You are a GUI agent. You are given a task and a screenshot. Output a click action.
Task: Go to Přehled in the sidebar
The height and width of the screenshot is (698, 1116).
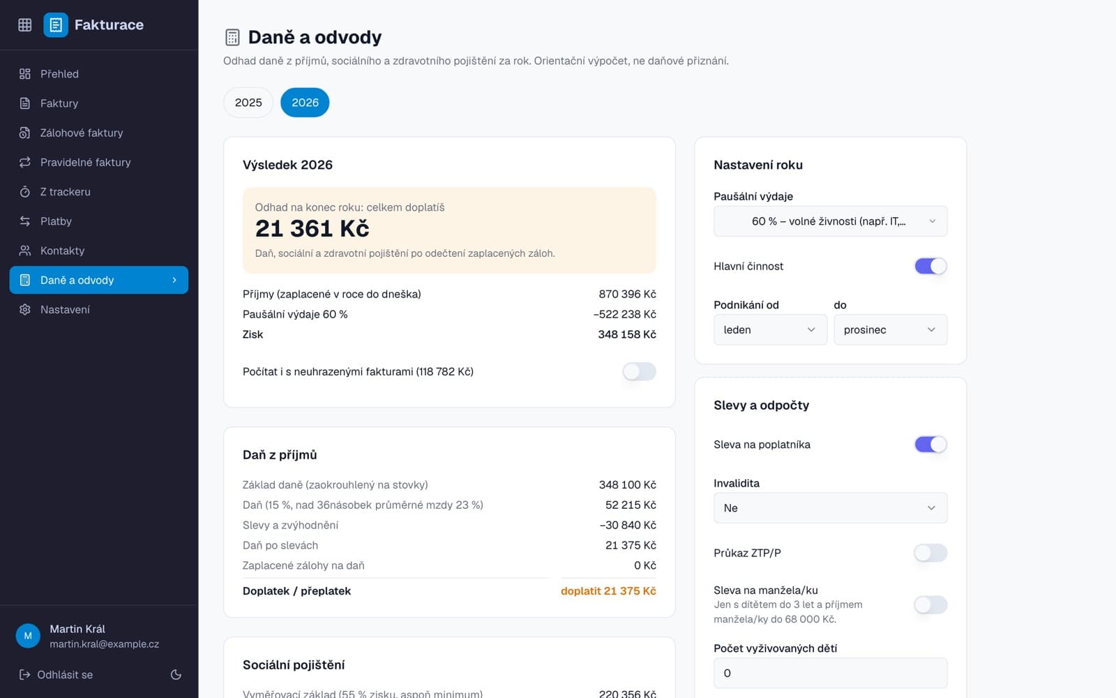point(99,74)
